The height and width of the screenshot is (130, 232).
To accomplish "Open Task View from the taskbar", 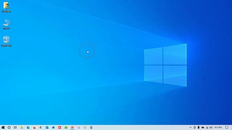I will pos(15,127).
